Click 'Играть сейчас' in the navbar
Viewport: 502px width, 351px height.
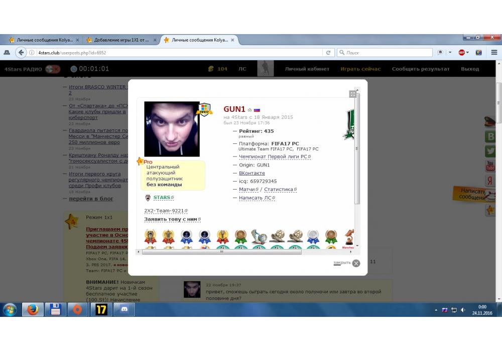[x=360, y=69]
